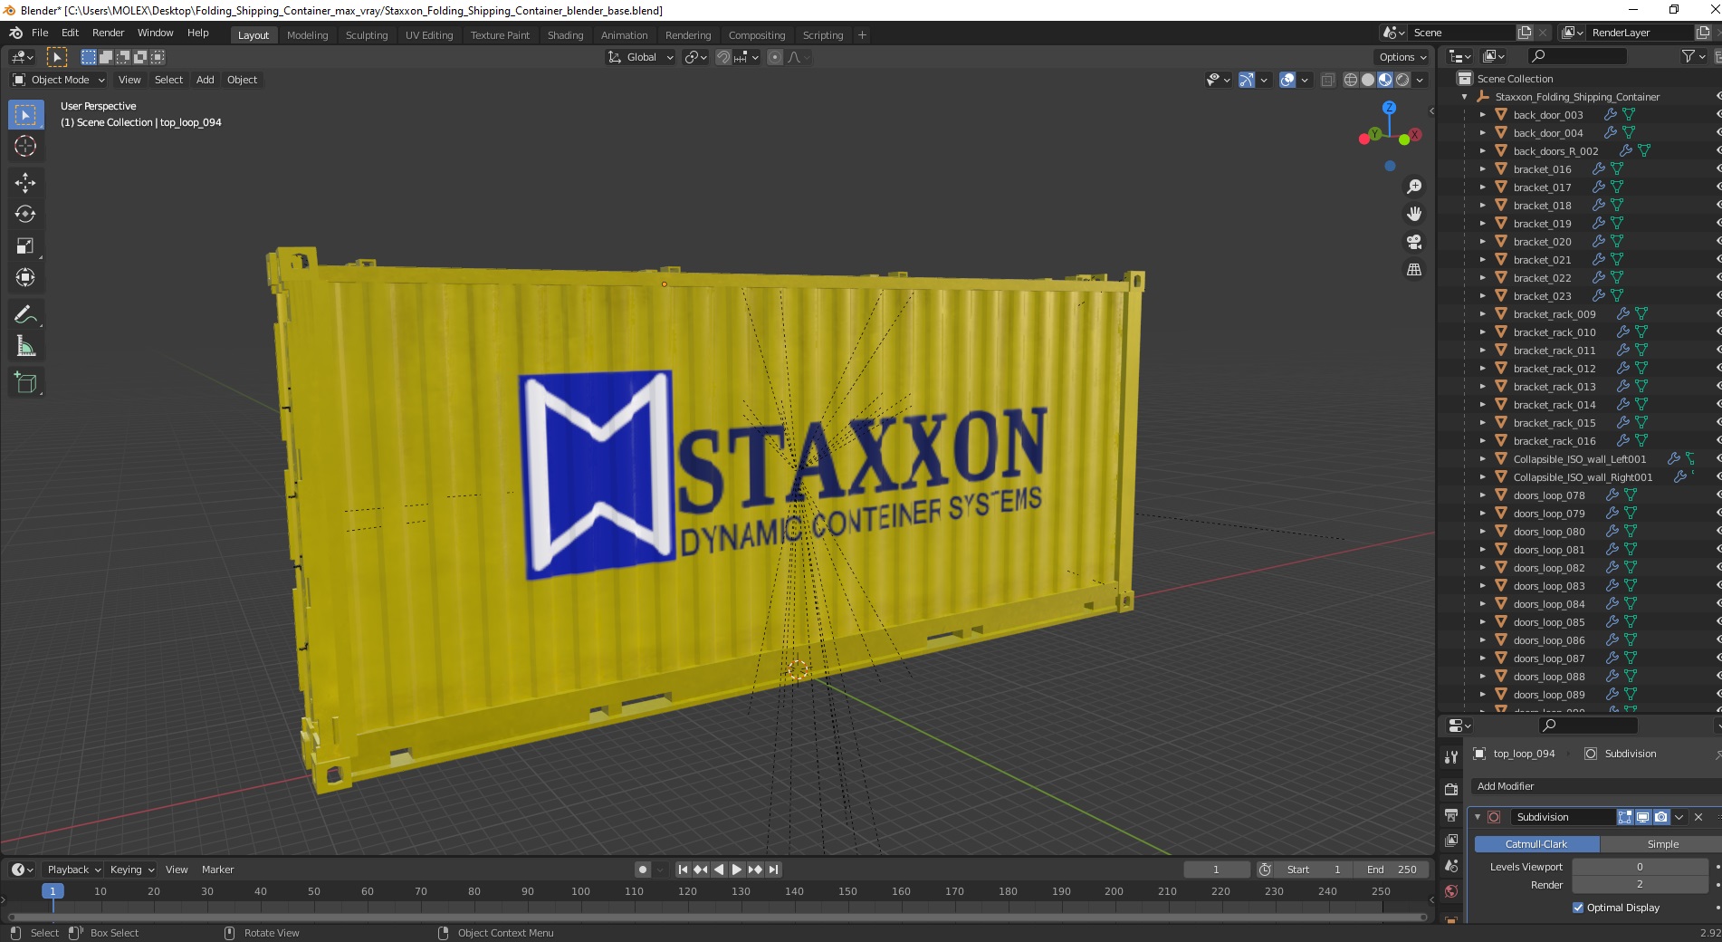Select the Annotate tool
This screenshot has width=1722, height=942.
point(25,314)
